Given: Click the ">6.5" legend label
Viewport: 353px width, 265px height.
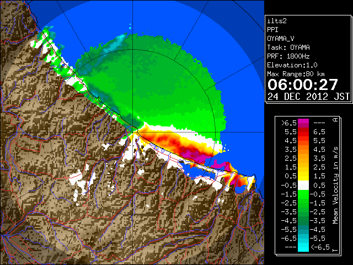Looking at the screenshot, I should [x=289, y=123].
